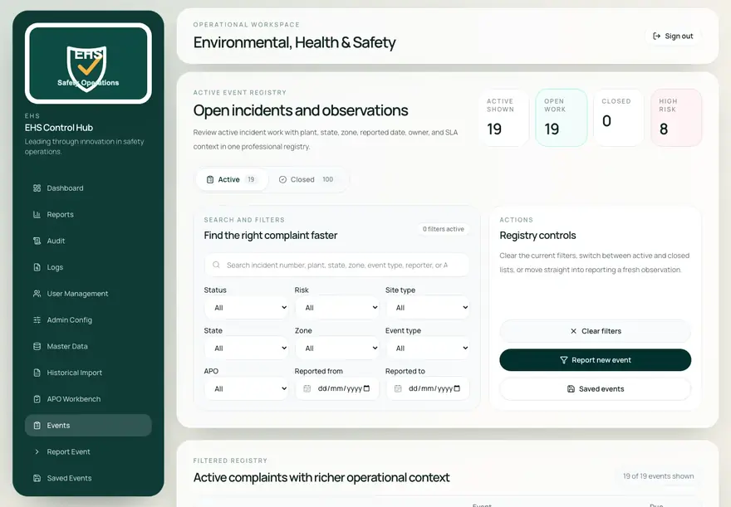Click the Open Work stat card
This screenshot has width=731, height=507.
click(x=562, y=118)
